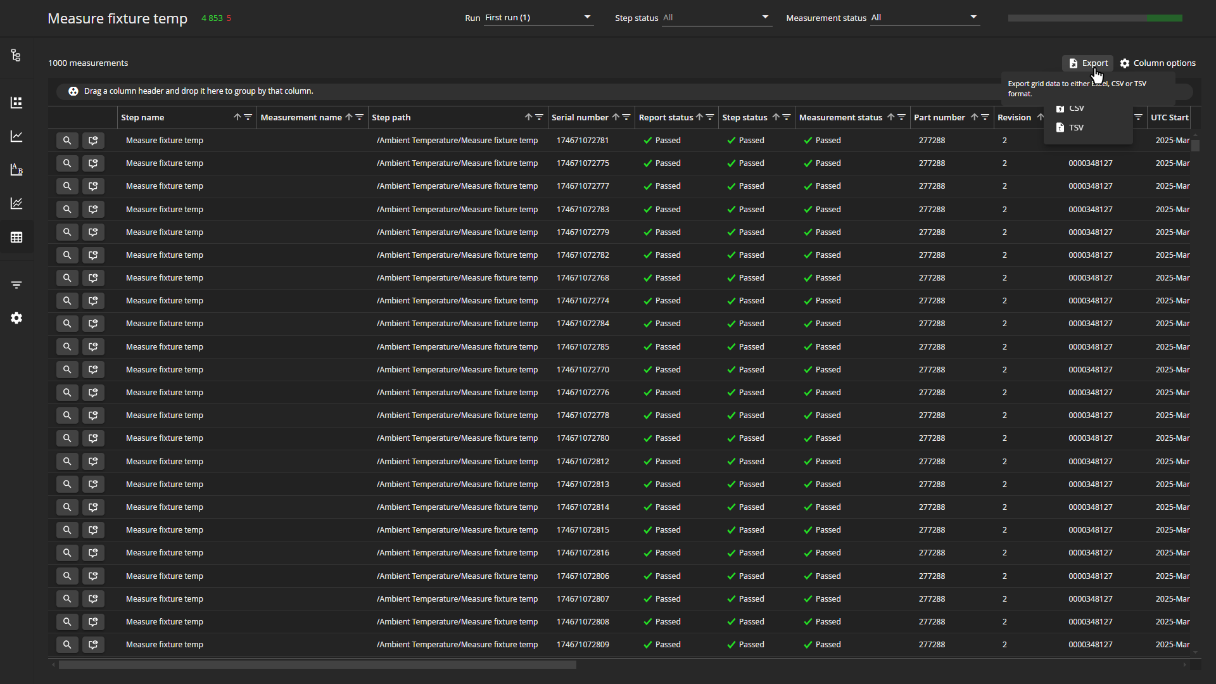Open the Step status All dropdown
This screenshot has width=1216, height=684.
coord(716,18)
